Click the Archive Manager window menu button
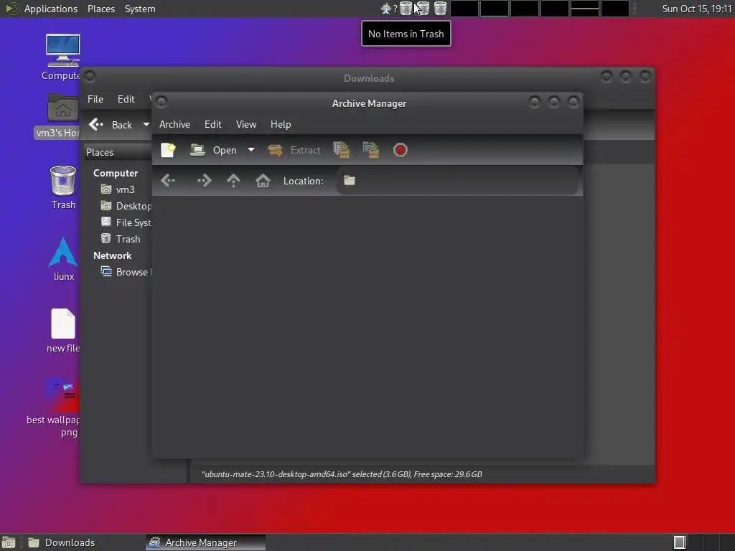Viewport: 735px width, 551px height. click(161, 102)
